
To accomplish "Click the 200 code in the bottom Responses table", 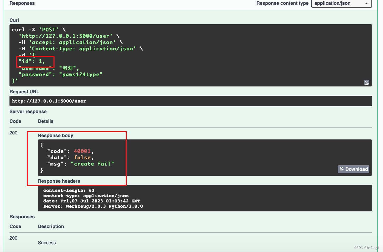I will pyautogui.click(x=13, y=238).
